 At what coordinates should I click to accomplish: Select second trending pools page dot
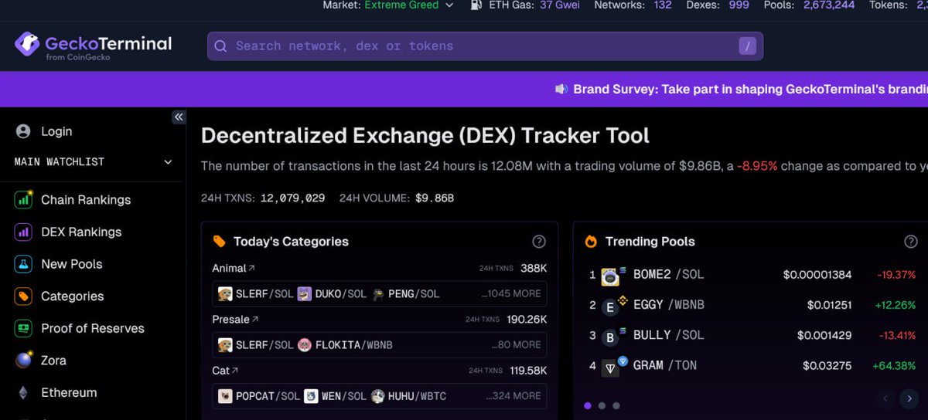(602, 405)
